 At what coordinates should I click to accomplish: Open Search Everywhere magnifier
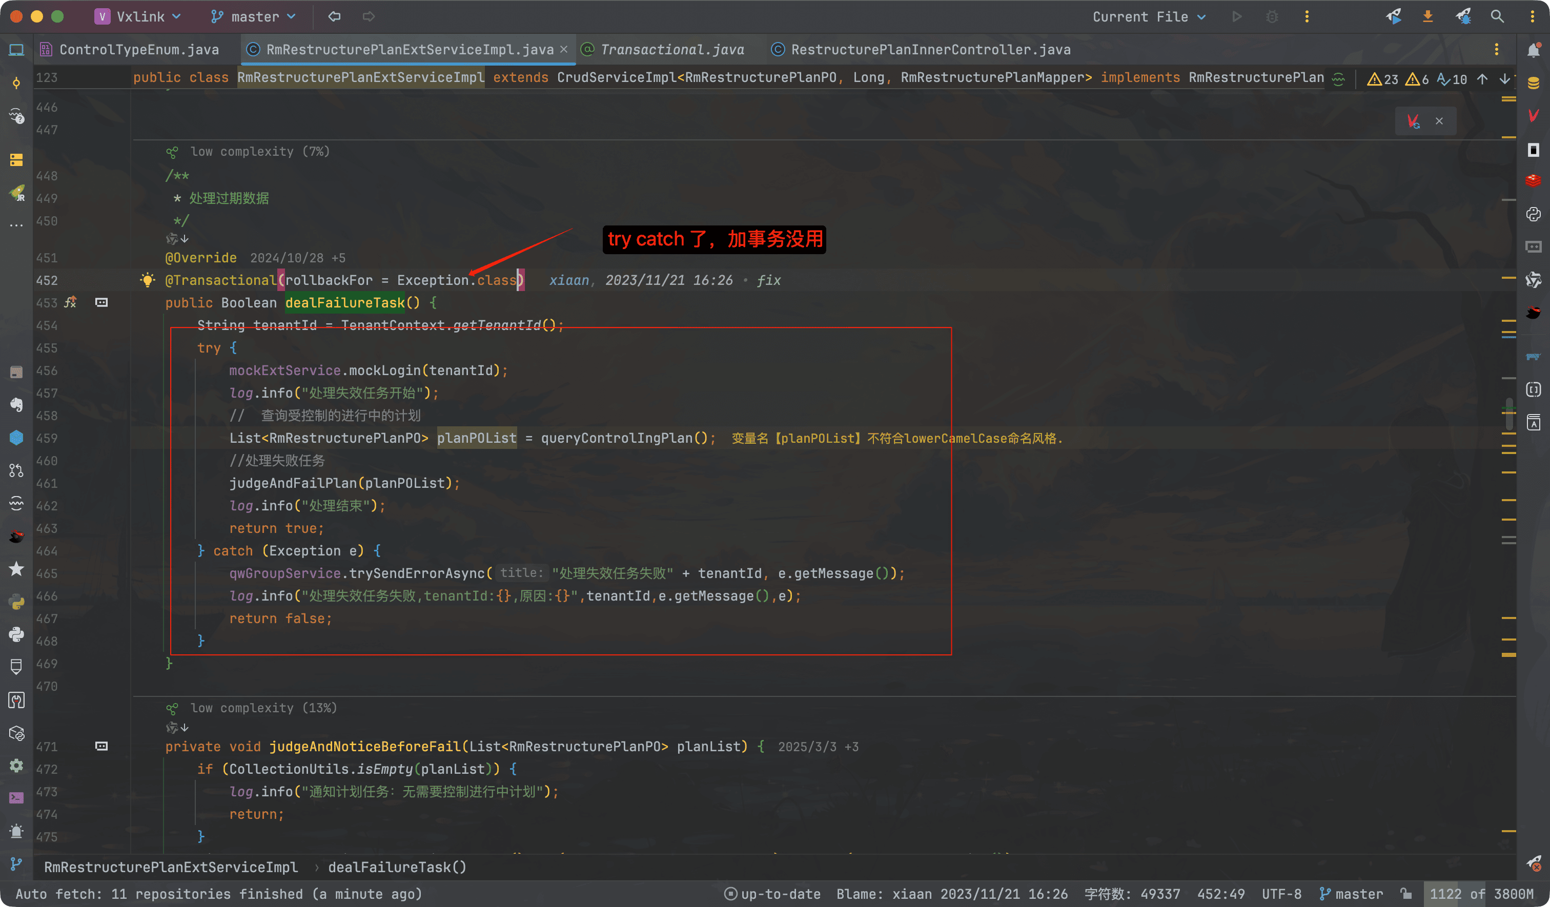1498,16
